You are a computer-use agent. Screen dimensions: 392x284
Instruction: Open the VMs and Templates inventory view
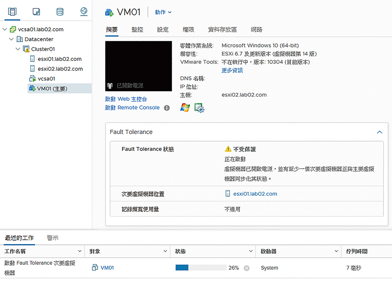36,11
